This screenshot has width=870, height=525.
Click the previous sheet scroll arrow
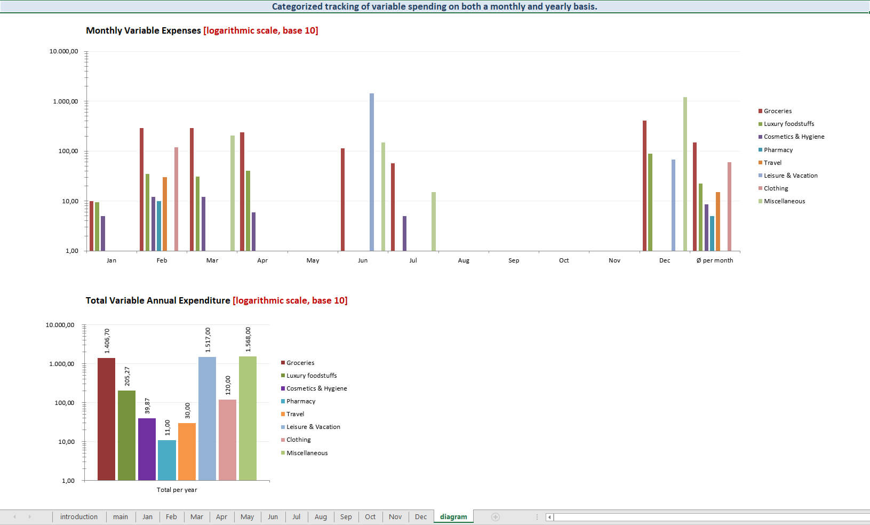[x=14, y=516]
